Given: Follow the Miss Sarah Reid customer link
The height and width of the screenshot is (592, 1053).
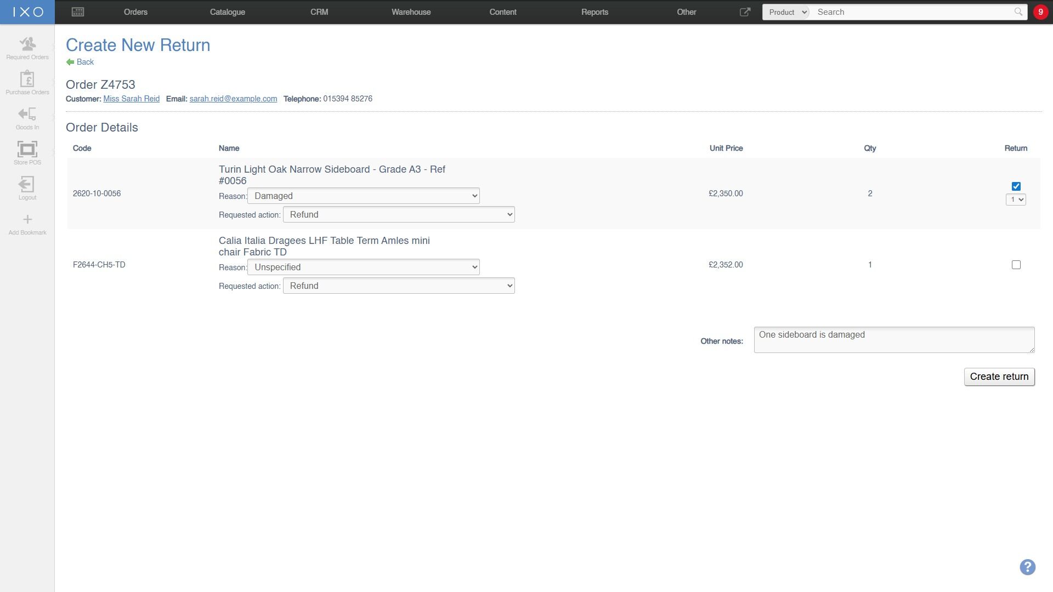Looking at the screenshot, I should [x=131, y=99].
